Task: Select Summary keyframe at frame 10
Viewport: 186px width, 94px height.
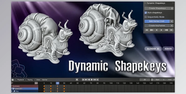Action: 51,86
